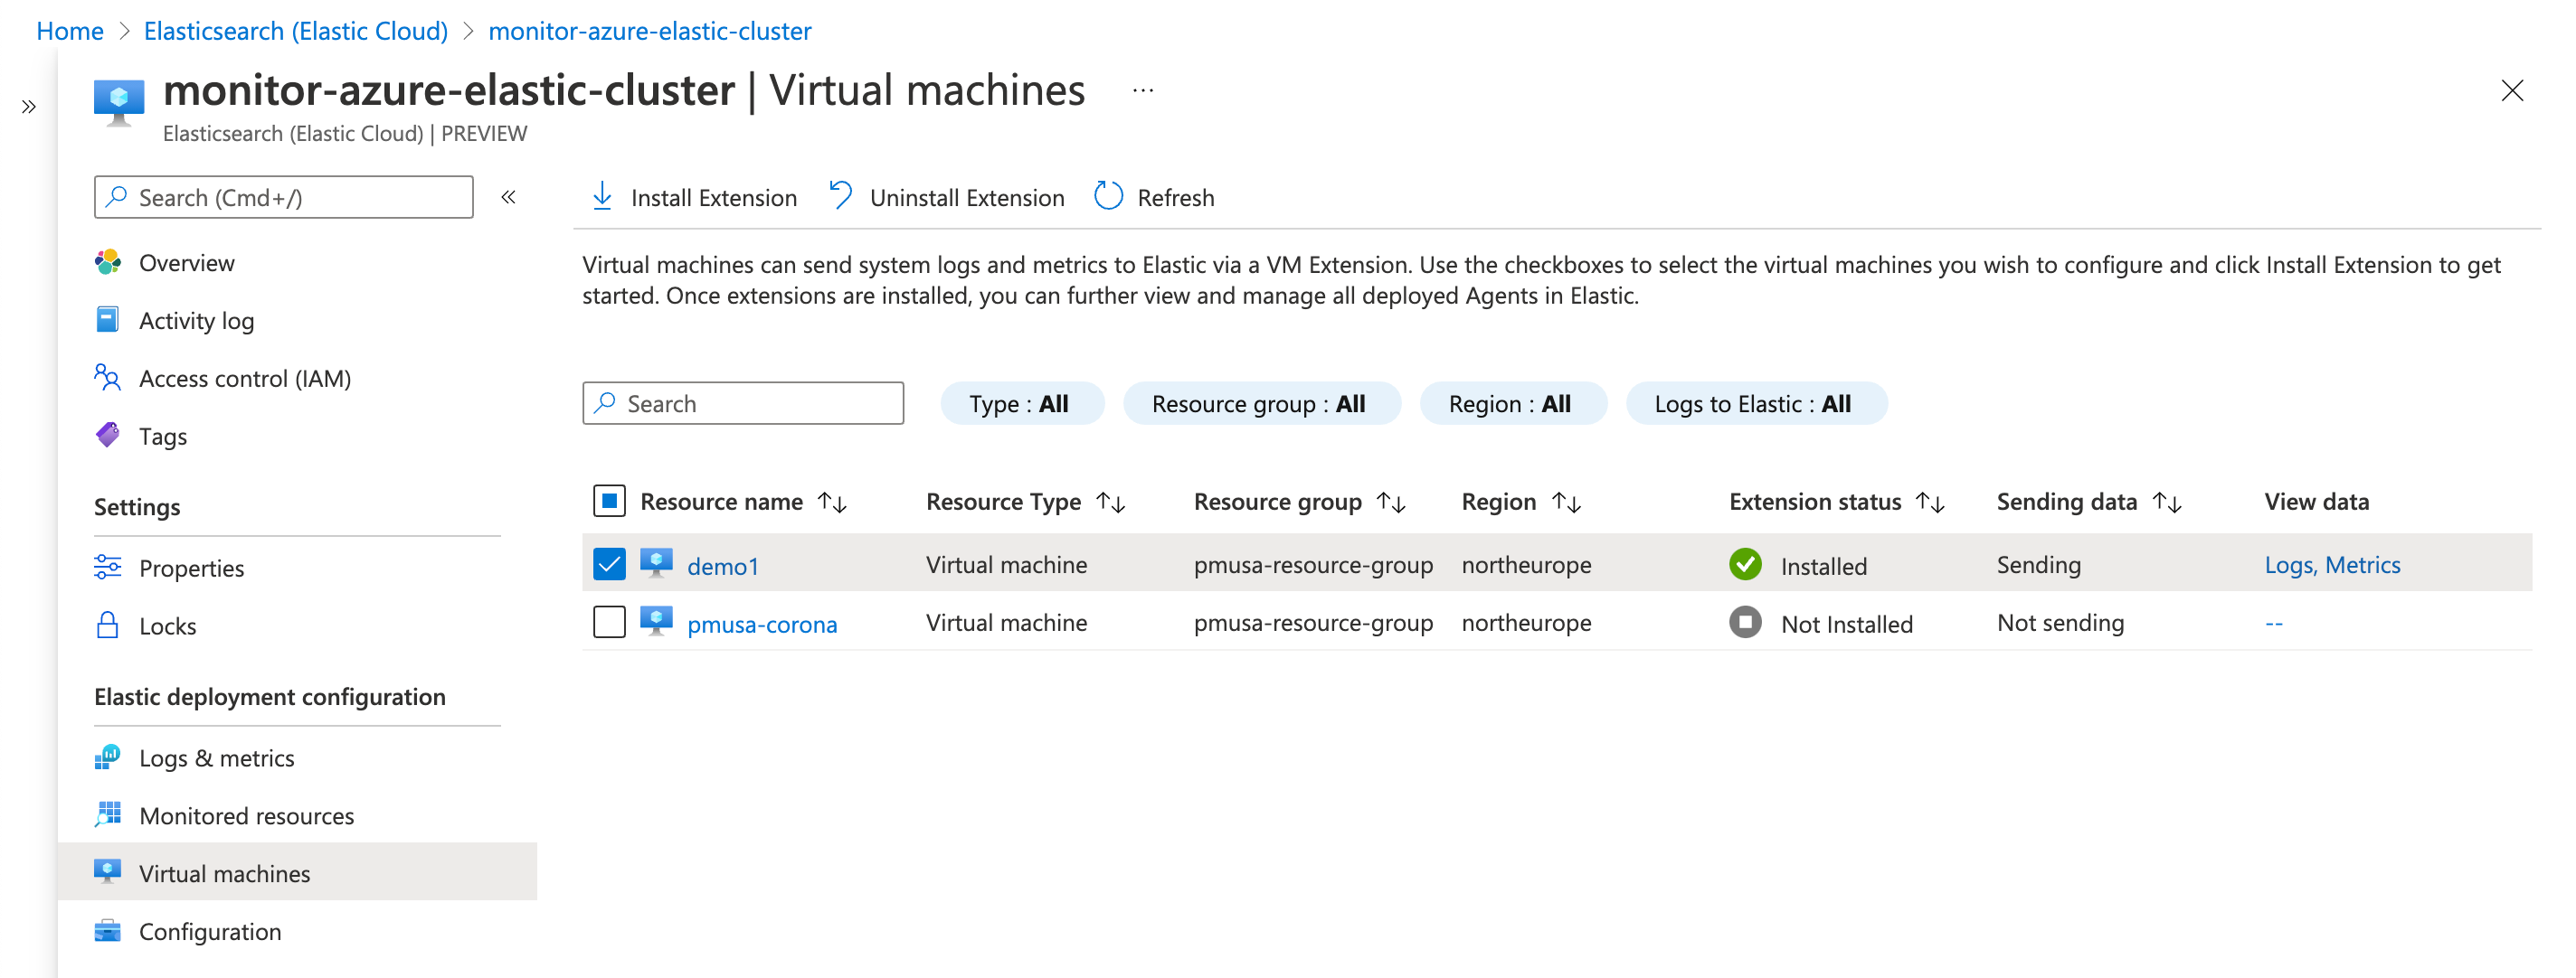Navigate to Elasticsearch (Elastic Cloud) breadcrumb

pos(296,31)
